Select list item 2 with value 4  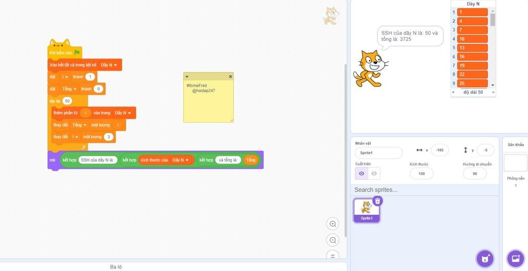click(472, 21)
